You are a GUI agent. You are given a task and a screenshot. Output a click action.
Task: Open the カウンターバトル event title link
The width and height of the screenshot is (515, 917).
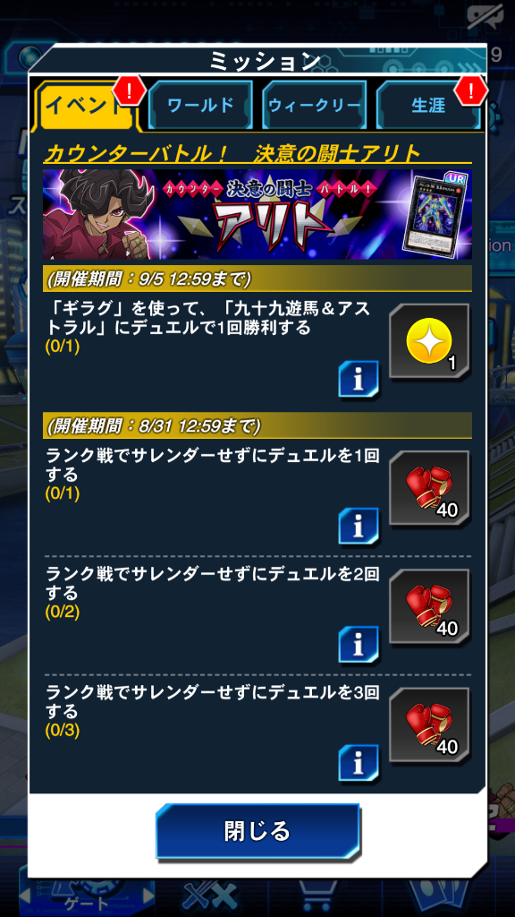point(232,153)
